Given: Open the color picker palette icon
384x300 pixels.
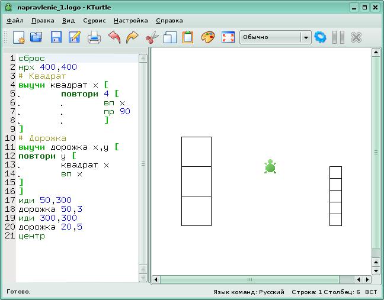Looking at the screenshot, I should 207,37.
